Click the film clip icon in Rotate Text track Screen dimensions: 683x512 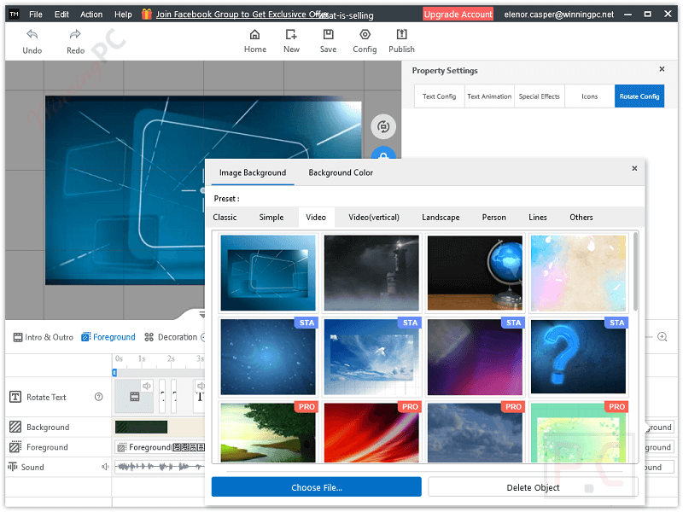(135, 397)
